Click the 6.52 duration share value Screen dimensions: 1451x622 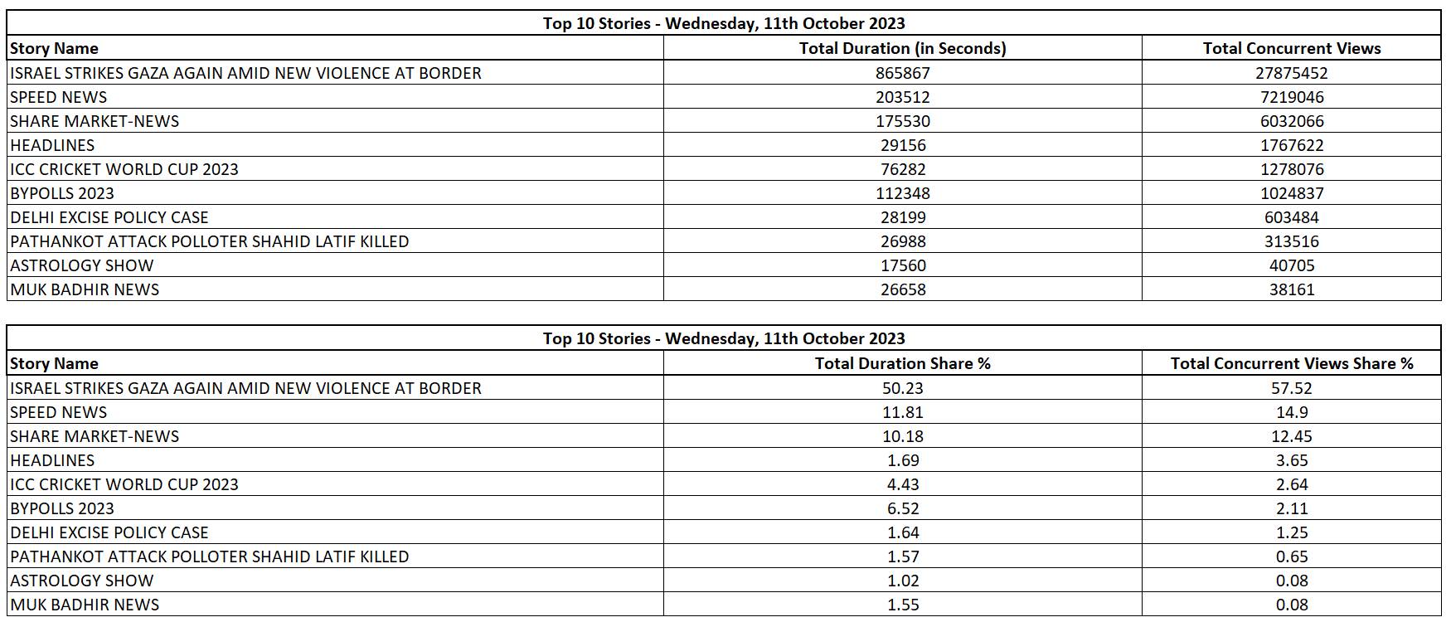[x=902, y=508]
